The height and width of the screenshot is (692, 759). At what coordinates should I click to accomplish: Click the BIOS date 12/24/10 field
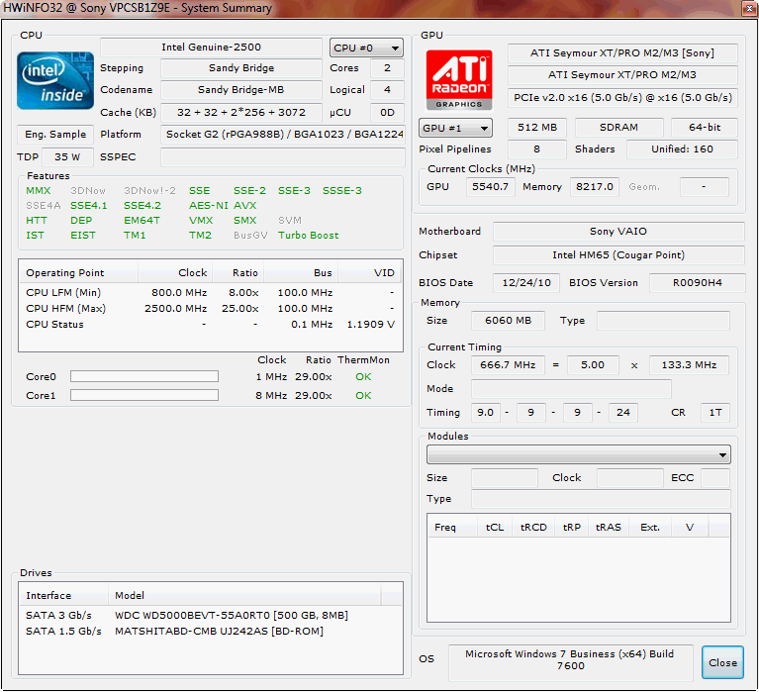tap(526, 282)
